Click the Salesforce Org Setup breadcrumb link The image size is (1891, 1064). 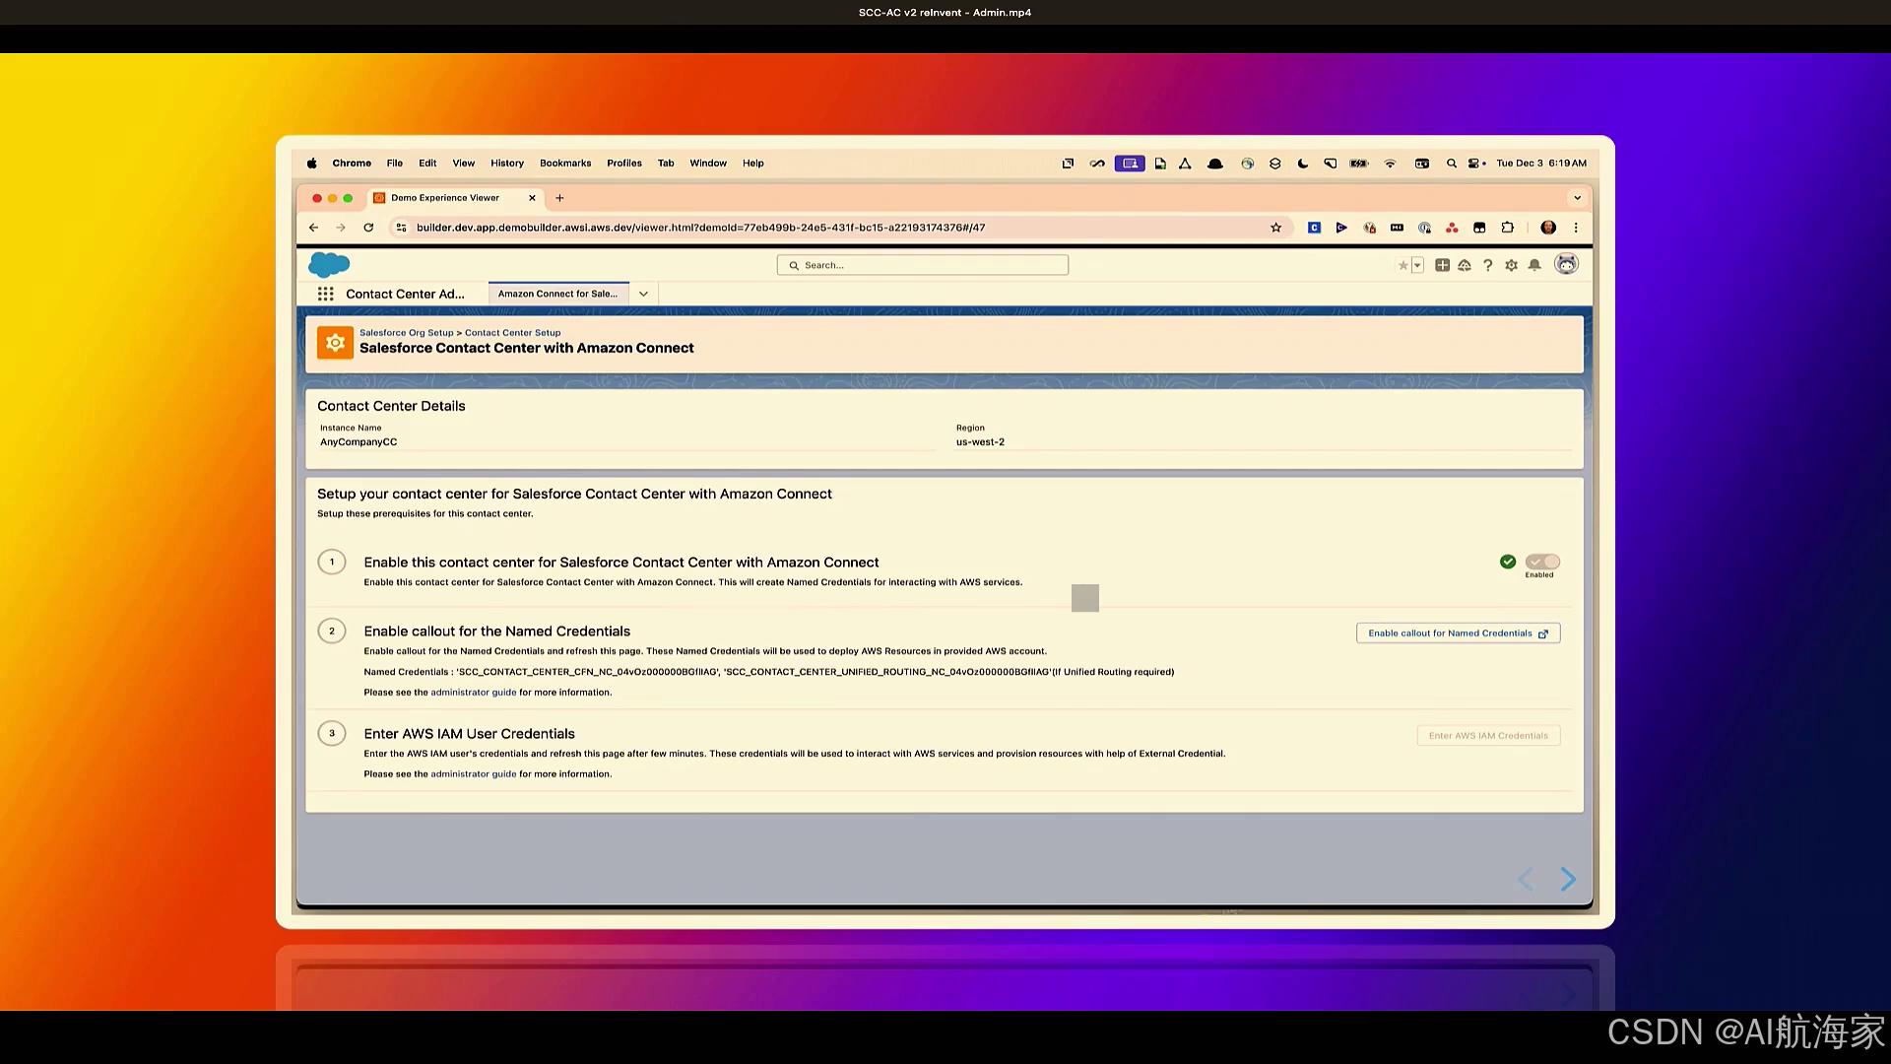[x=406, y=333]
